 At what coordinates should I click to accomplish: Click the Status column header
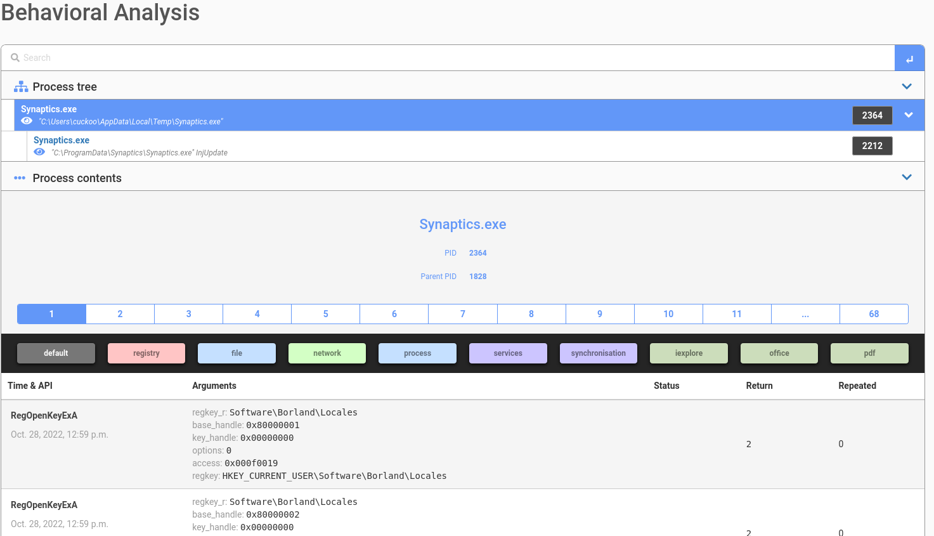pos(666,386)
